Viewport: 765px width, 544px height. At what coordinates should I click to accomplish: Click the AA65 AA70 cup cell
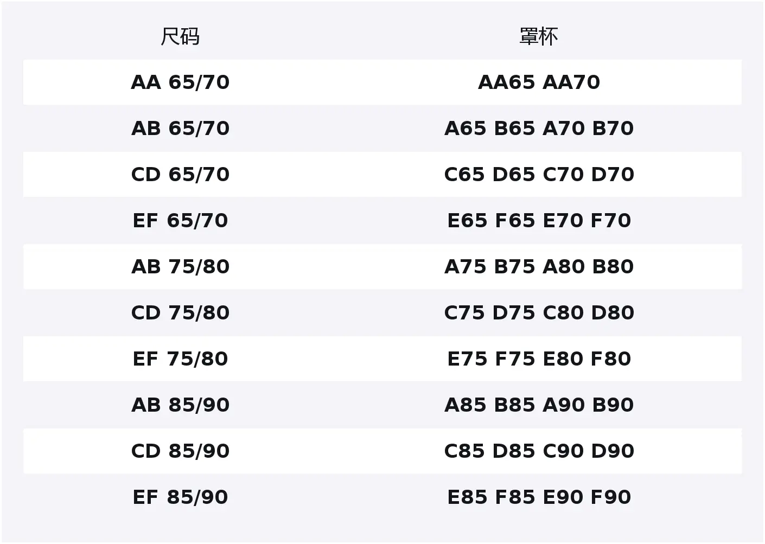[539, 82]
